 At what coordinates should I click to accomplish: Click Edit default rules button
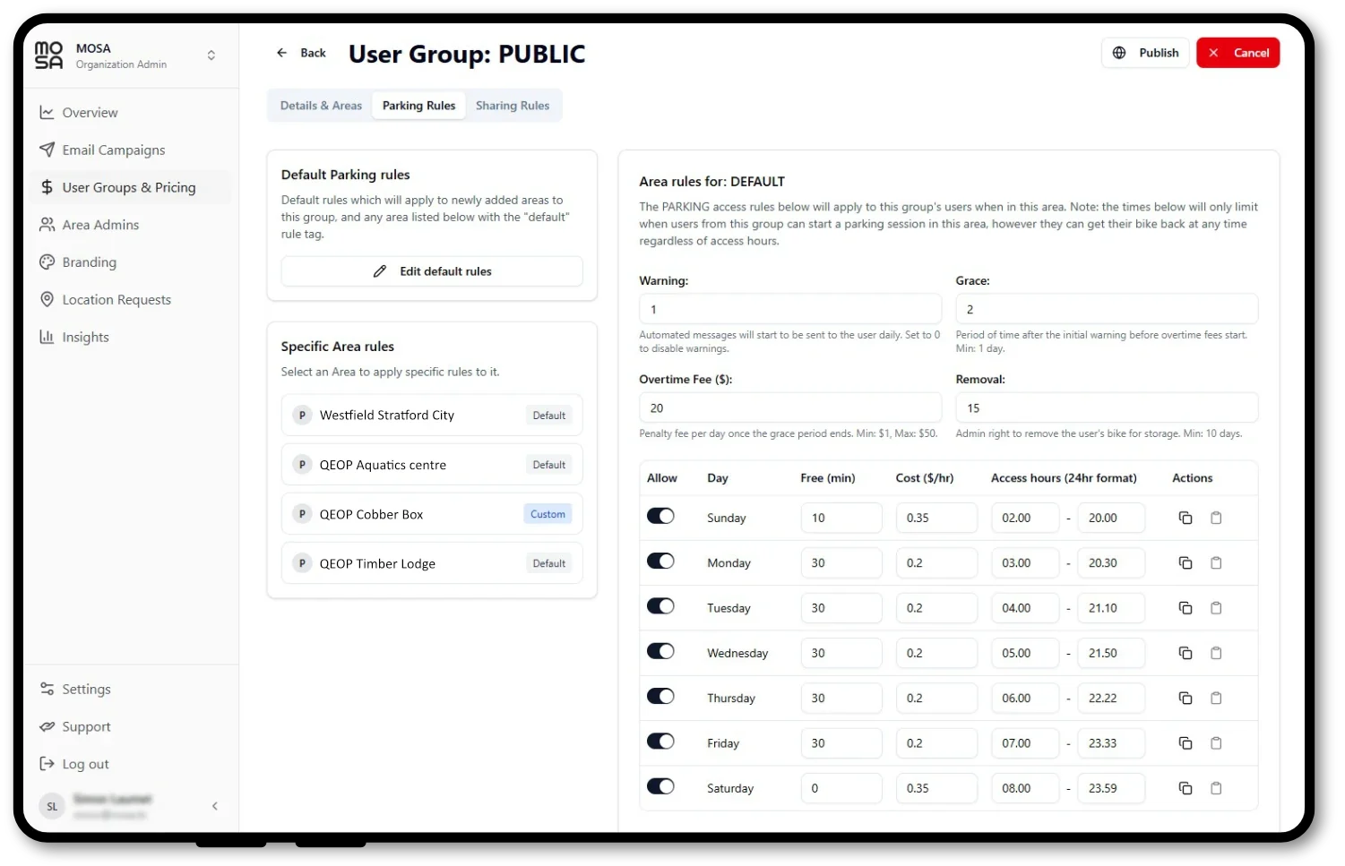pyautogui.click(x=432, y=271)
